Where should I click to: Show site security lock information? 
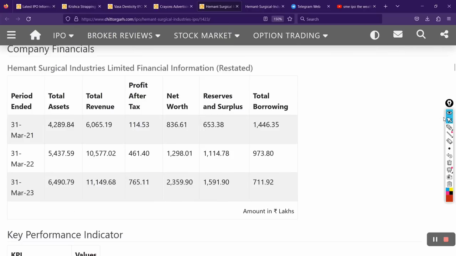(76, 19)
